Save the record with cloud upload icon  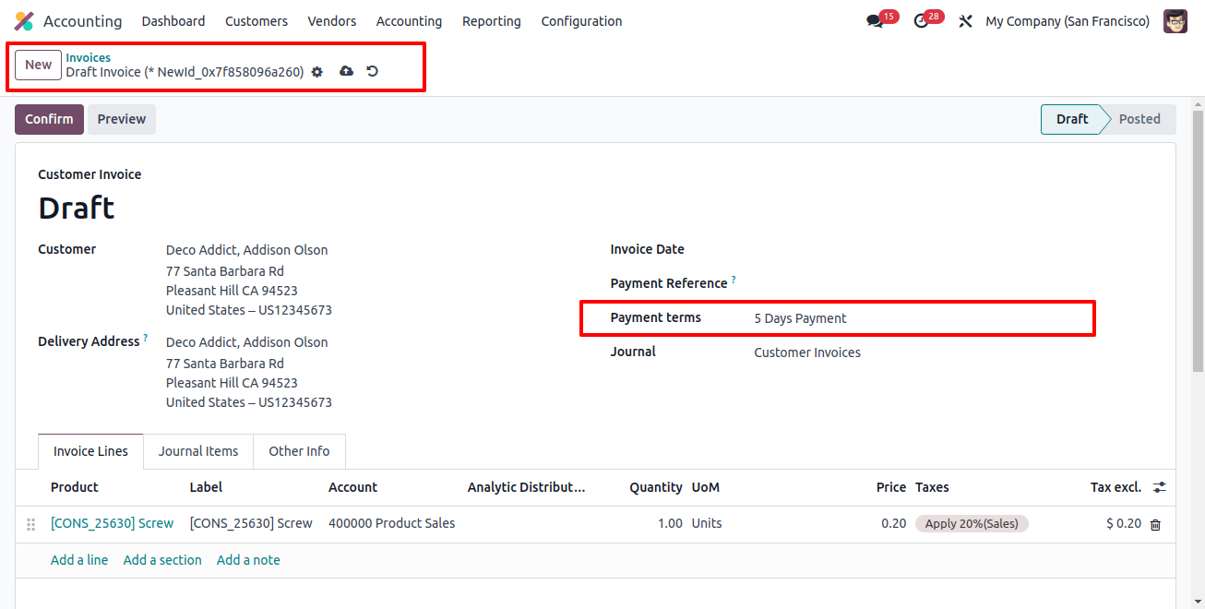point(347,71)
